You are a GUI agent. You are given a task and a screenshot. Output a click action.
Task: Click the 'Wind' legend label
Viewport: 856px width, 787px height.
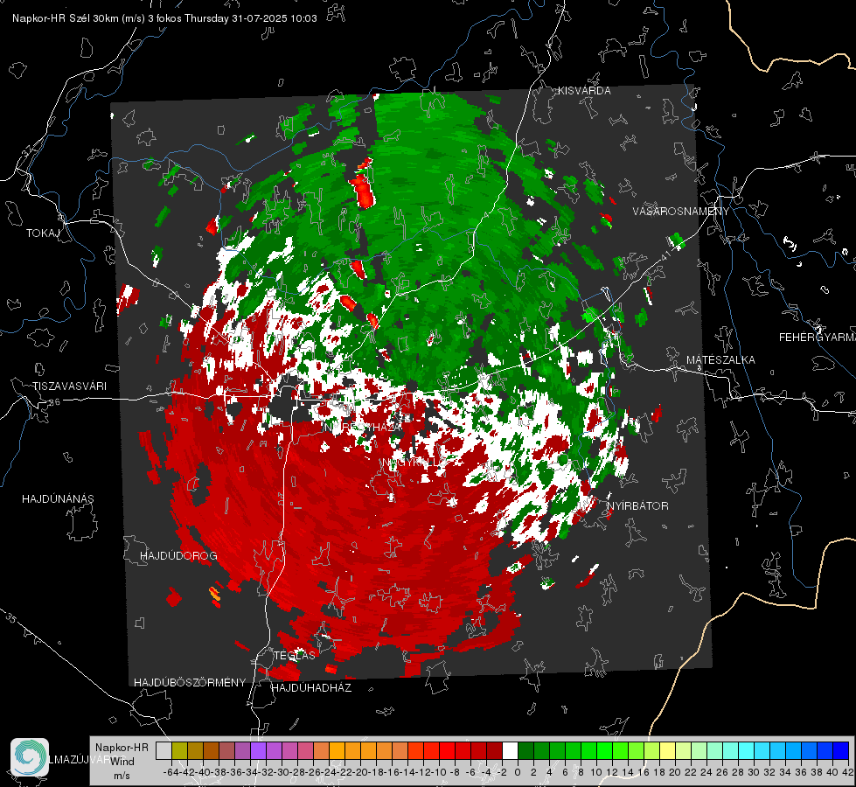click(122, 762)
